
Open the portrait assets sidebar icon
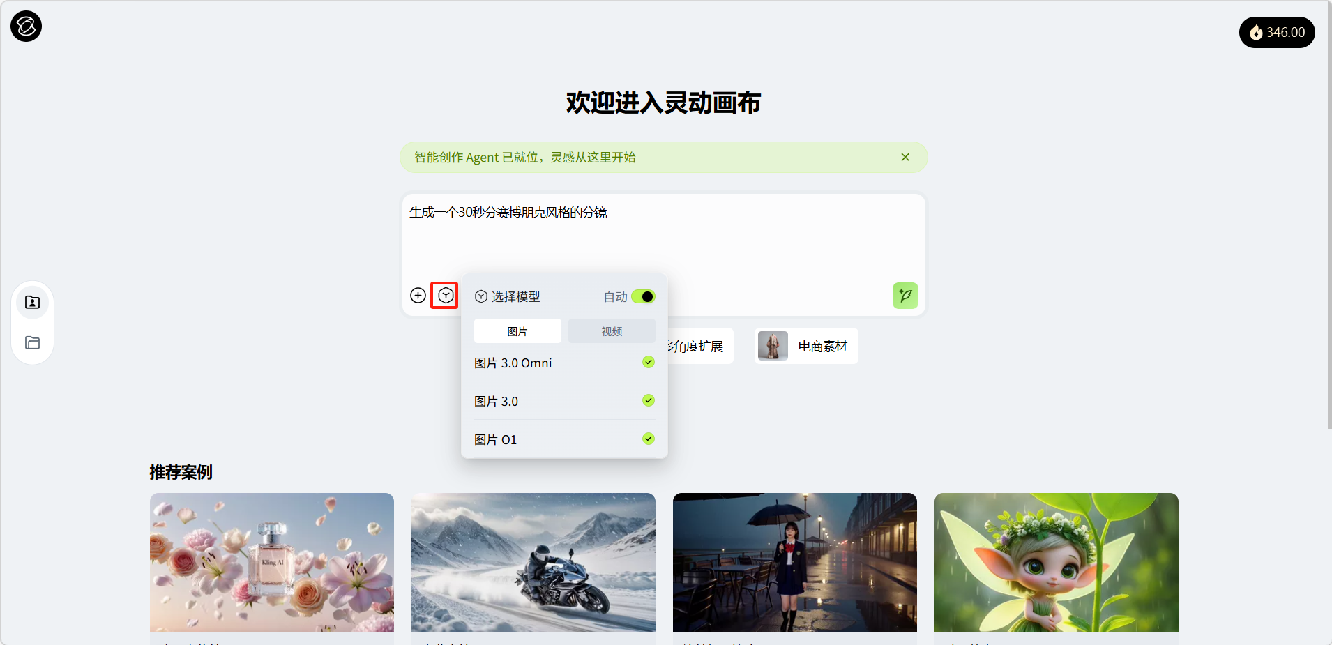pos(32,303)
